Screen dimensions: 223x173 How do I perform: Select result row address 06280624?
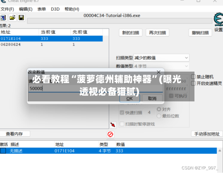pyautogui.click(x=51, y=44)
